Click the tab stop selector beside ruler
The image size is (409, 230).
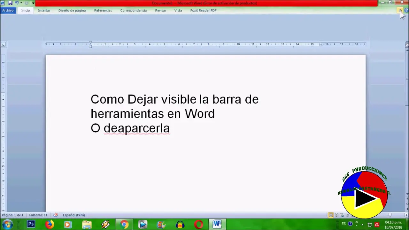coord(3,44)
